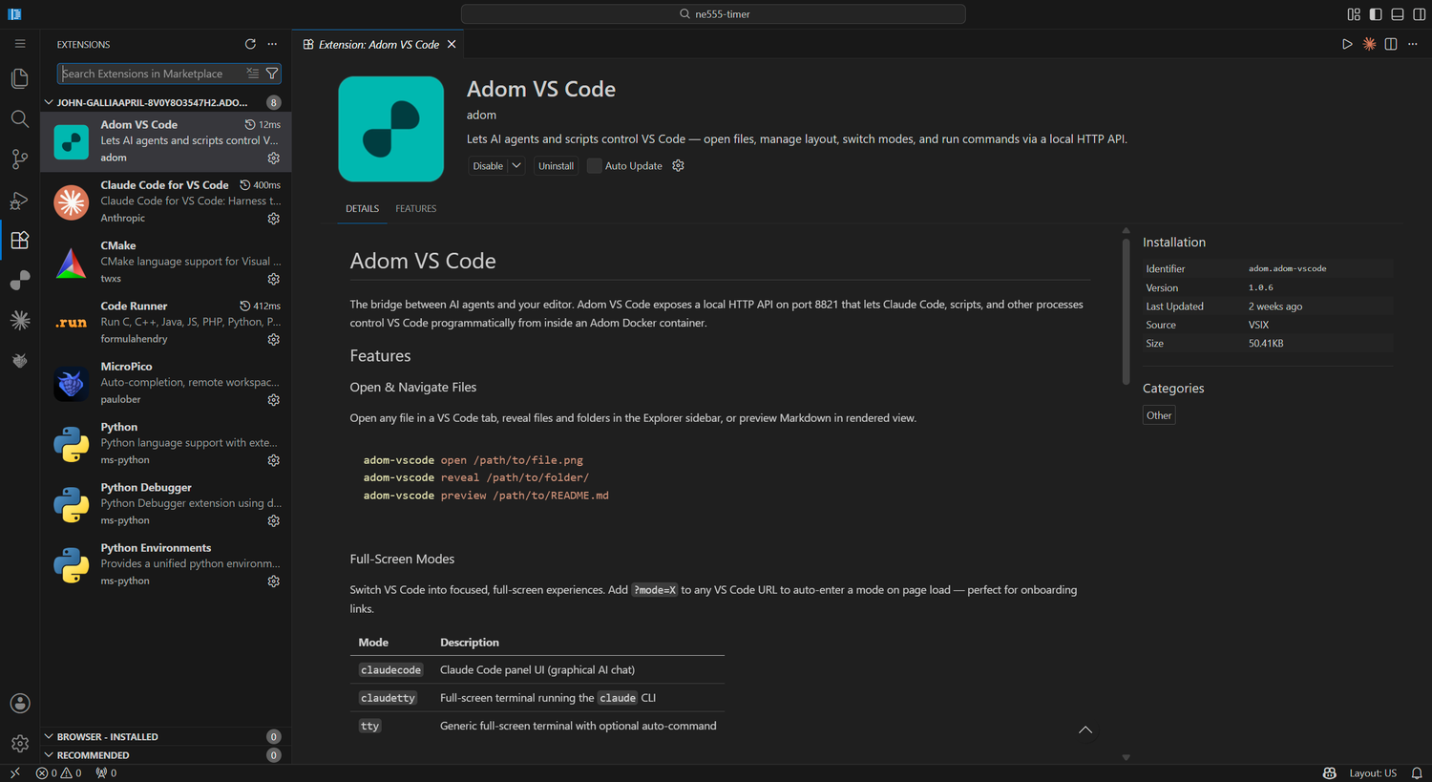Show notifications bell in status bar
Image resolution: width=1432 pixels, height=782 pixels.
pos(1418,773)
